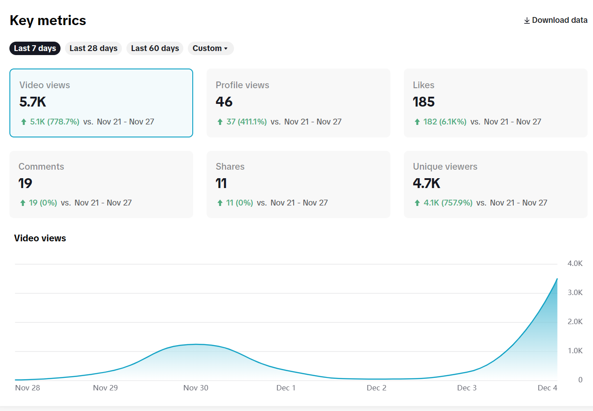Click the 2.0K y-axis label
This screenshot has width=593, height=411.
click(x=575, y=321)
